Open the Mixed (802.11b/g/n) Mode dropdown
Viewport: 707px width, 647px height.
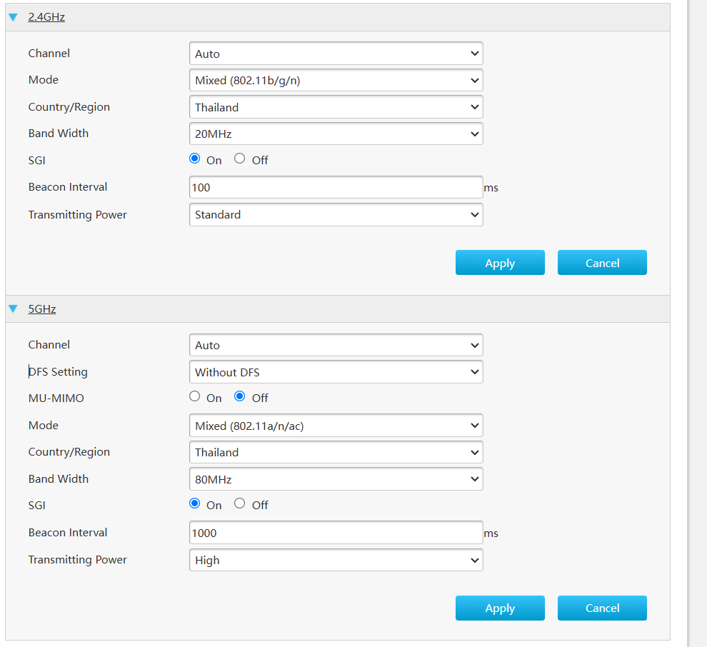pyautogui.click(x=336, y=80)
